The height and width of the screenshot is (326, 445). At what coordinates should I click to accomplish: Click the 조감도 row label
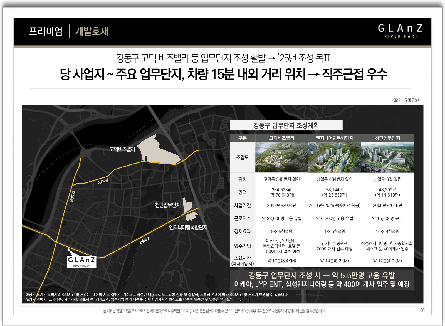242,157
